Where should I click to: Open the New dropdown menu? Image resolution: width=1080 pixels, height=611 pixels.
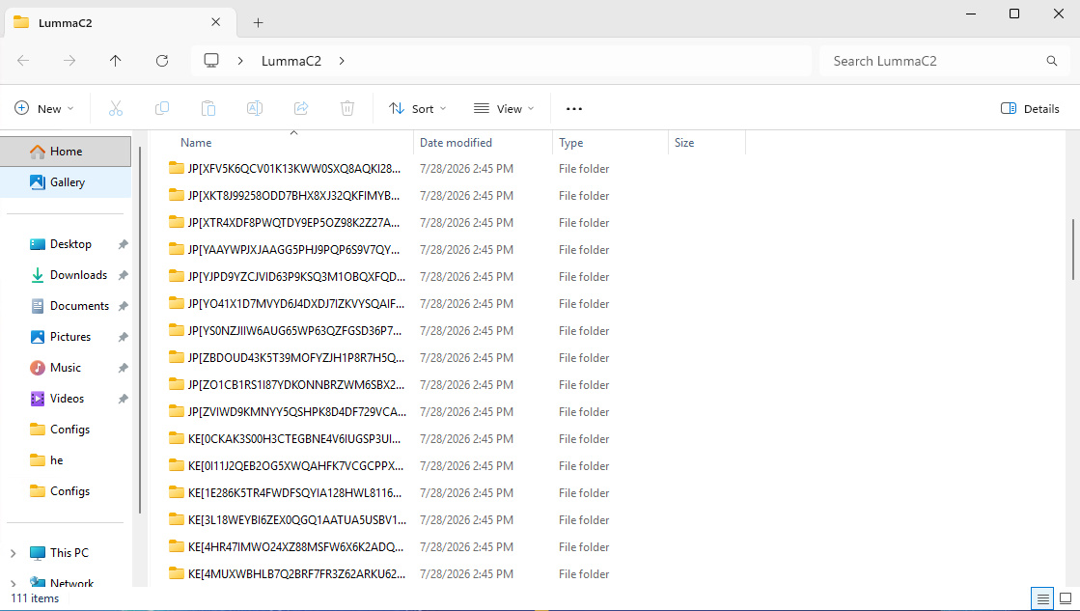click(x=44, y=109)
